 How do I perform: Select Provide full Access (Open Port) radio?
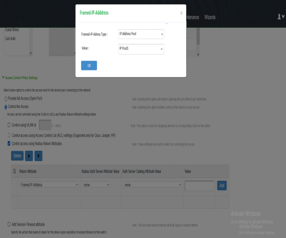(5, 99)
